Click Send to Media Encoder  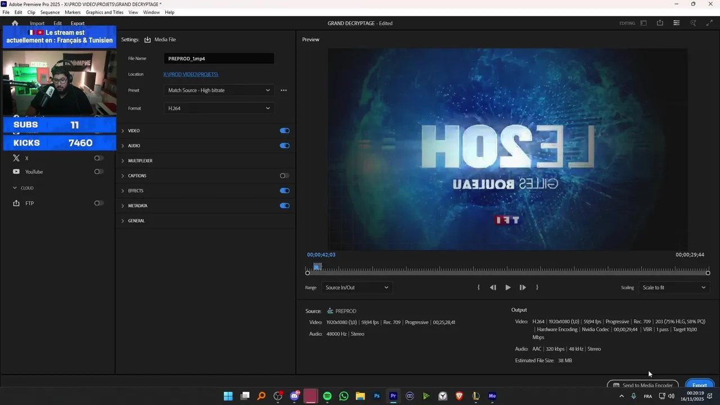(x=643, y=385)
